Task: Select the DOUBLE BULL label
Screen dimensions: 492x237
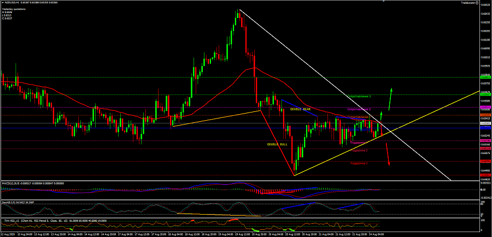Action: tap(277, 144)
